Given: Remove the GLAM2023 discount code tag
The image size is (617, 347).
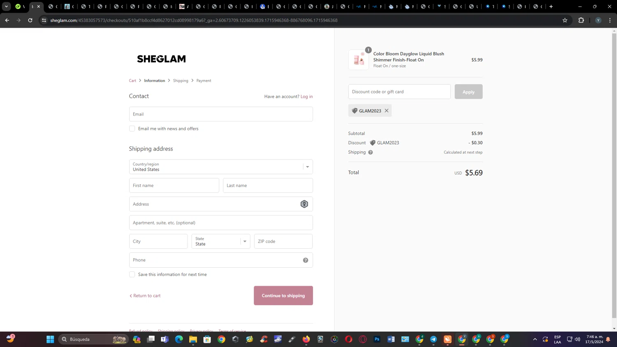Looking at the screenshot, I should (387, 111).
